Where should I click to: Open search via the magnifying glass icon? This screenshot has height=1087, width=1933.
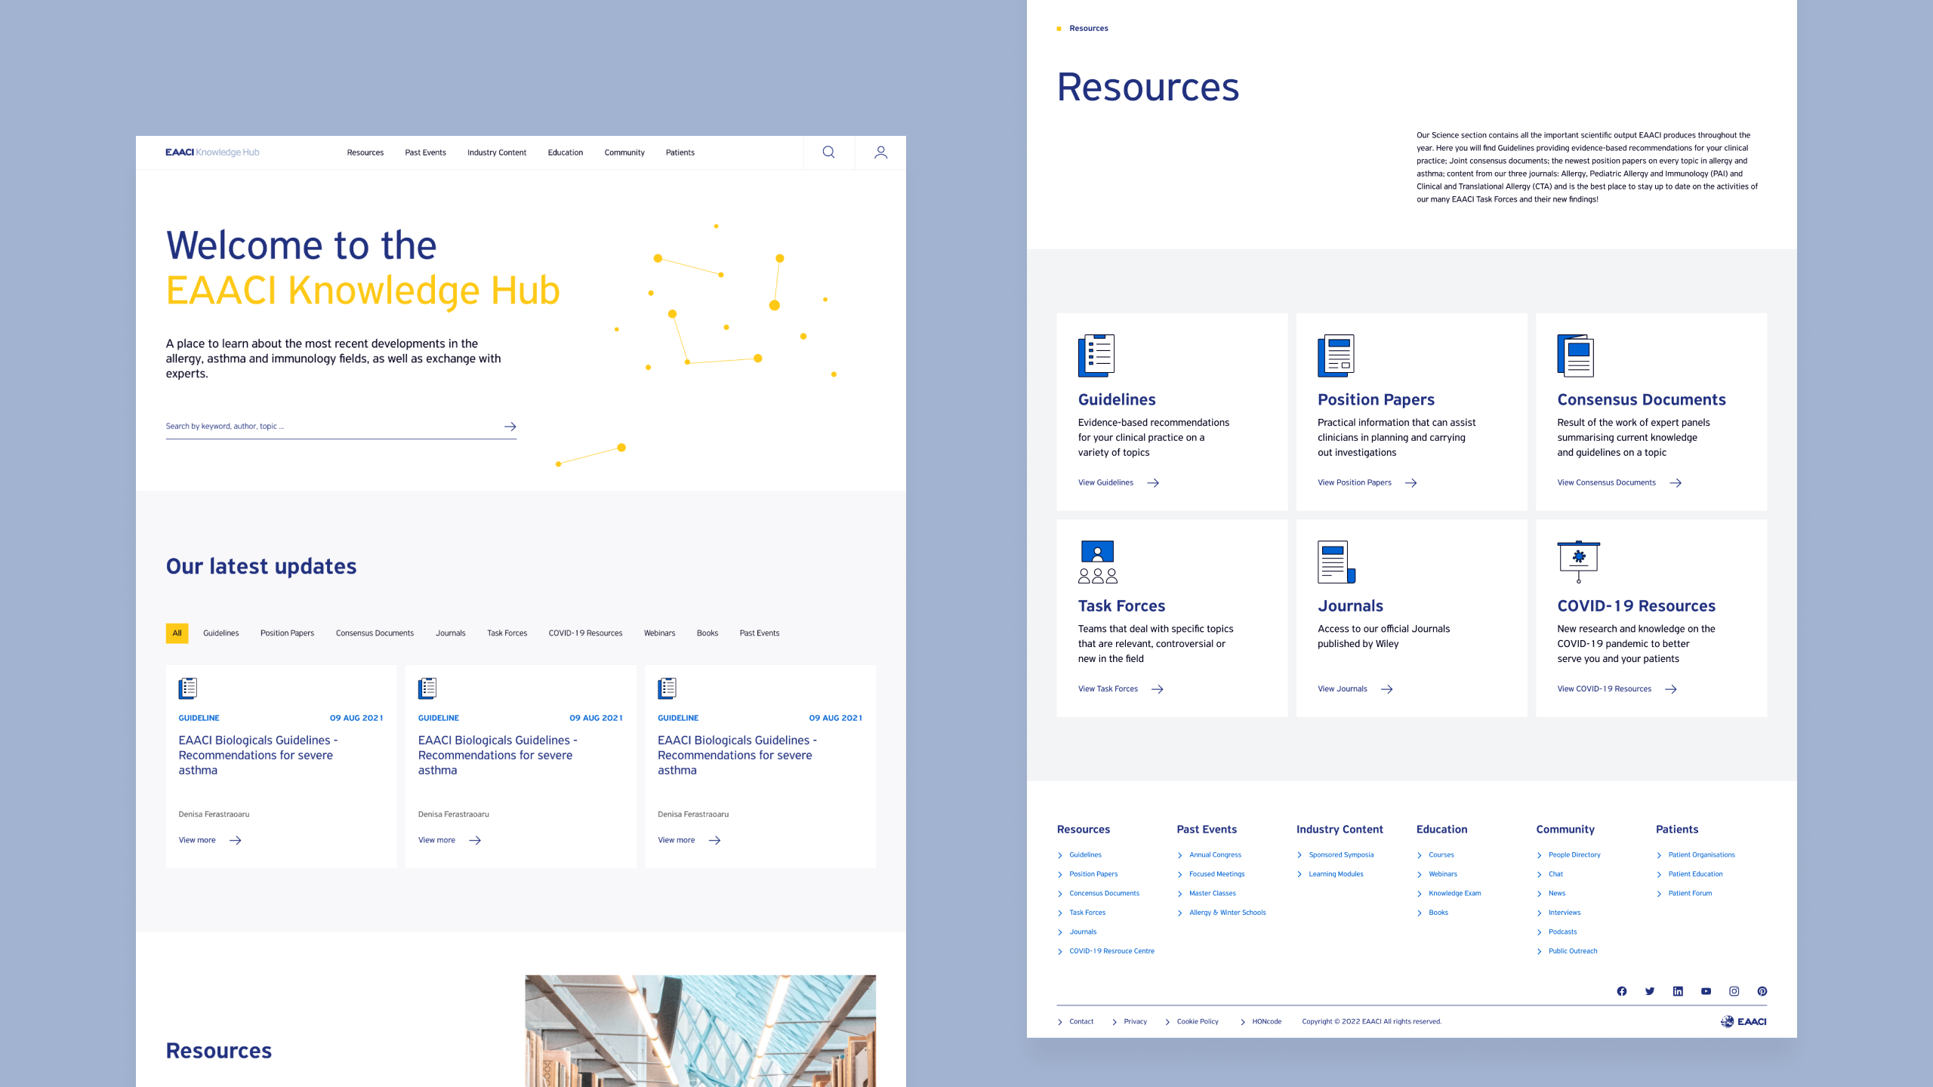pos(828,152)
